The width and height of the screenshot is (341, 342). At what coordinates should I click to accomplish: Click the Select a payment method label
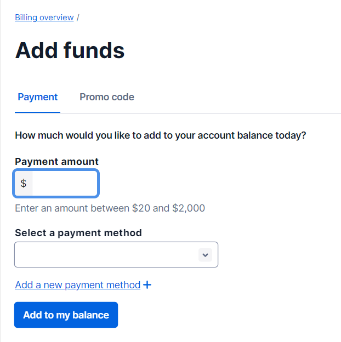click(x=78, y=233)
